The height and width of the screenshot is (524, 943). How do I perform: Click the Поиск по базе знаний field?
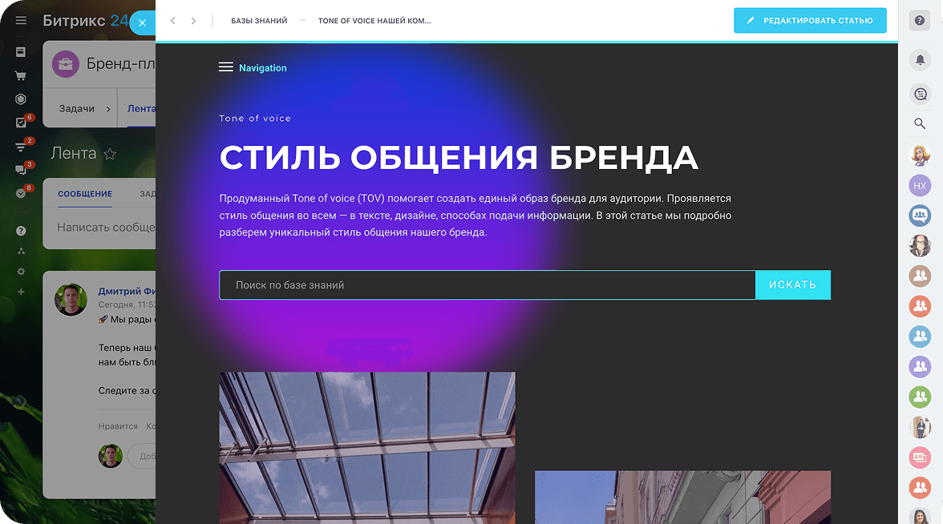pos(487,285)
